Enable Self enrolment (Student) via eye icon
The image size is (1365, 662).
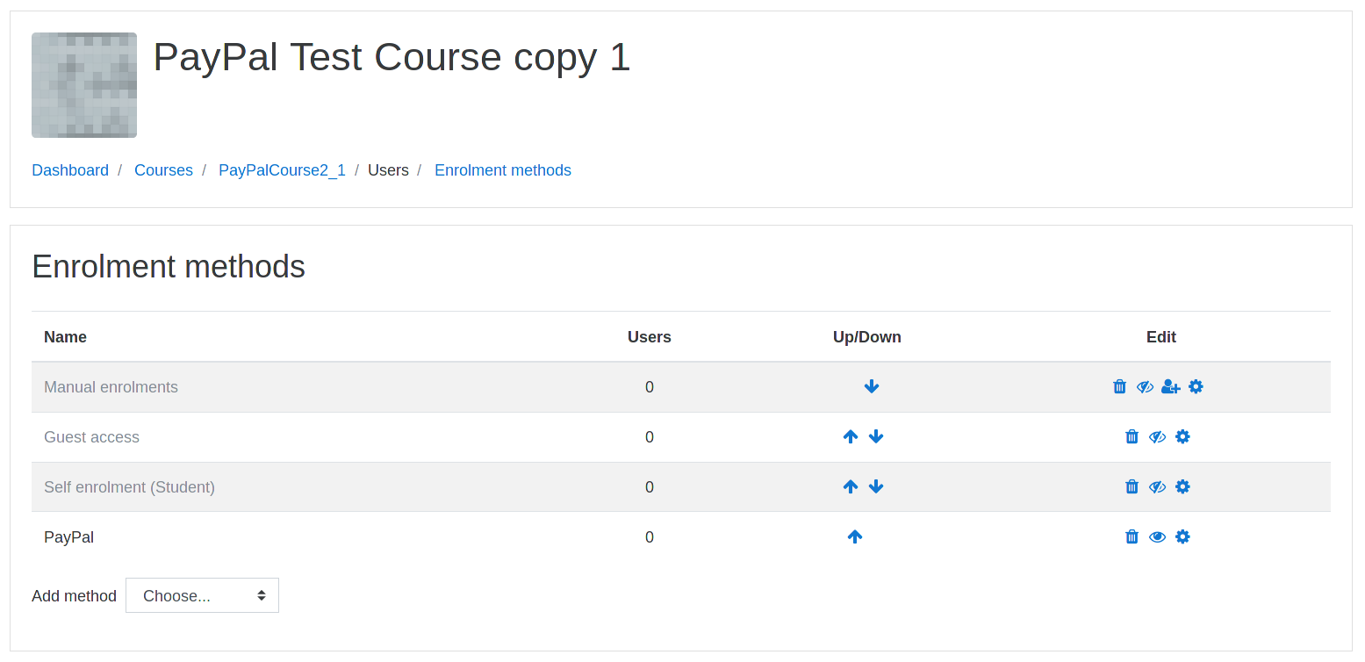(1157, 486)
